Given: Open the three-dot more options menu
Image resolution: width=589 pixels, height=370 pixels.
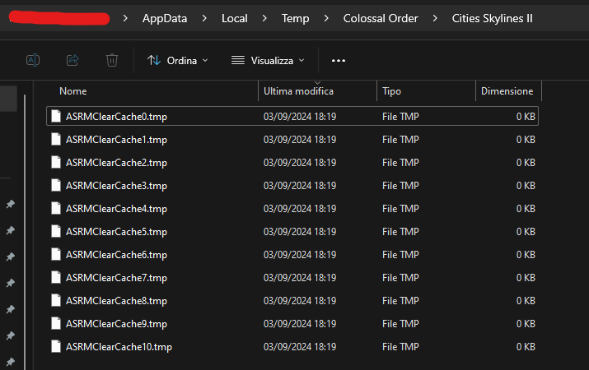Looking at the screenshot, I should (339, 60).
